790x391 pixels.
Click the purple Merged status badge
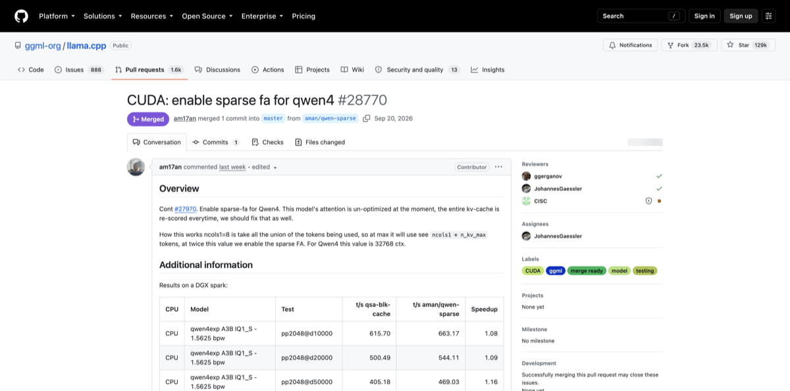148,119
